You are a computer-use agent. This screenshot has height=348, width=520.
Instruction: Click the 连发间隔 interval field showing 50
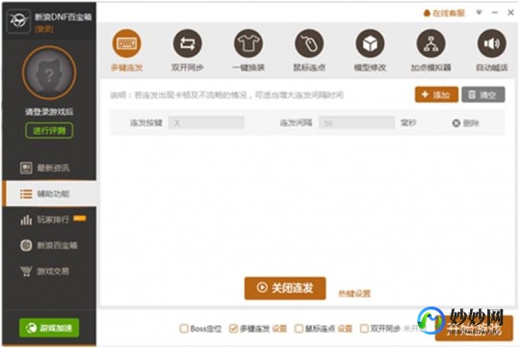coord(356,122)
